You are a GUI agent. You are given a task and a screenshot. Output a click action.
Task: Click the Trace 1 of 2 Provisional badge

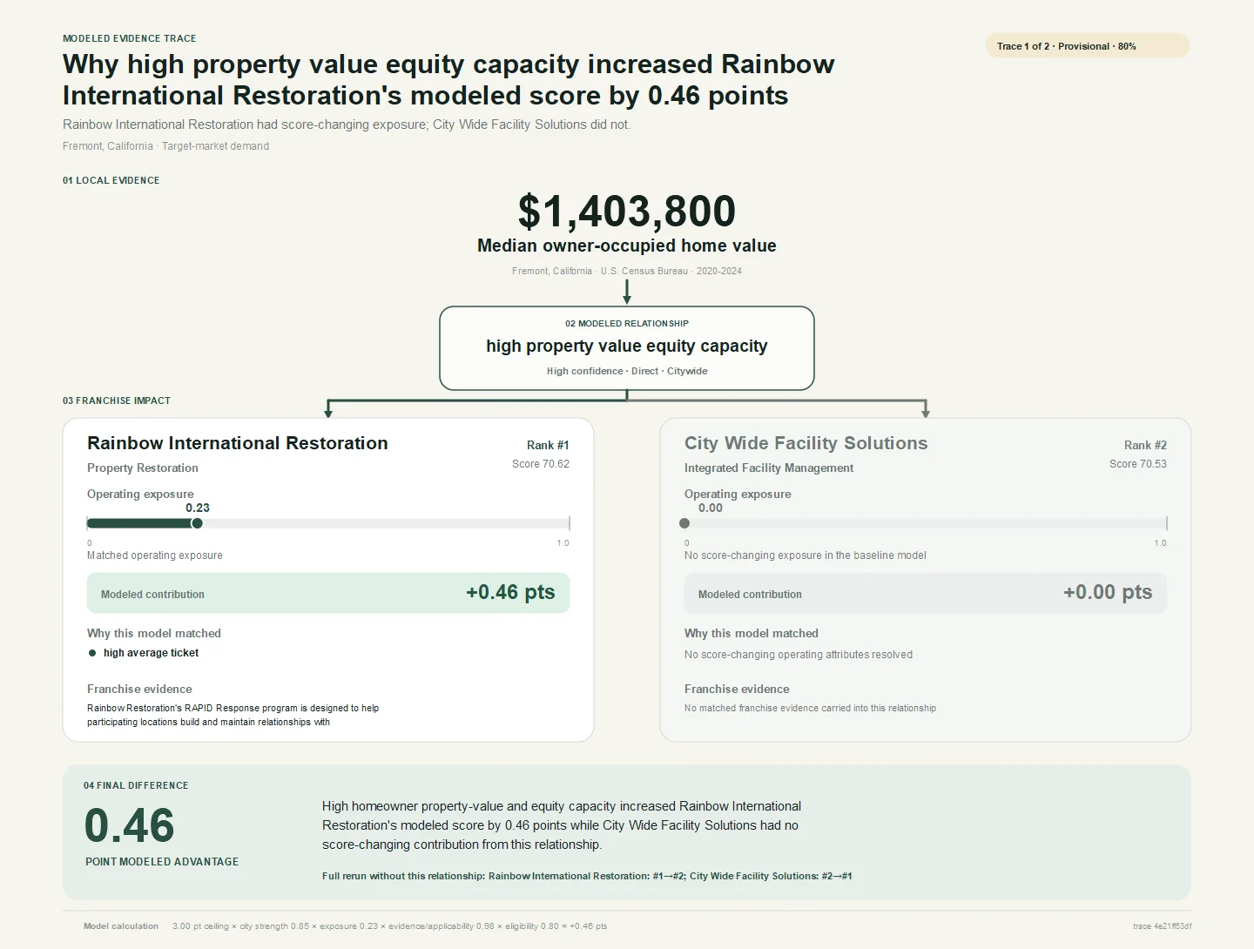pos(1087,46)
